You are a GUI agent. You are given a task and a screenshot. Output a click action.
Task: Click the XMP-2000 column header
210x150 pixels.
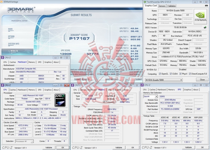(x=198, y=117)
